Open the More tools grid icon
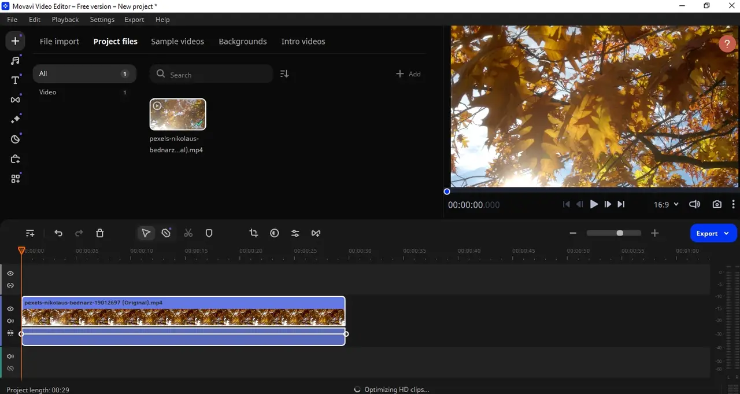740x394 pixels. tap(16, 179)
